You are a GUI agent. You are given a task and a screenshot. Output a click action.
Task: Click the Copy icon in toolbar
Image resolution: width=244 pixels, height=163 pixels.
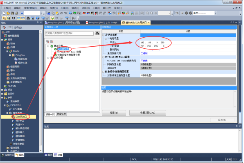click(53, 13)
